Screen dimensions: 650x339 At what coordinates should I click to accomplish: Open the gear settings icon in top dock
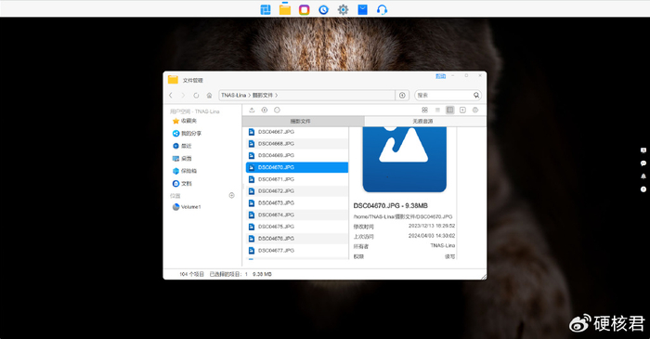(343, 9)
